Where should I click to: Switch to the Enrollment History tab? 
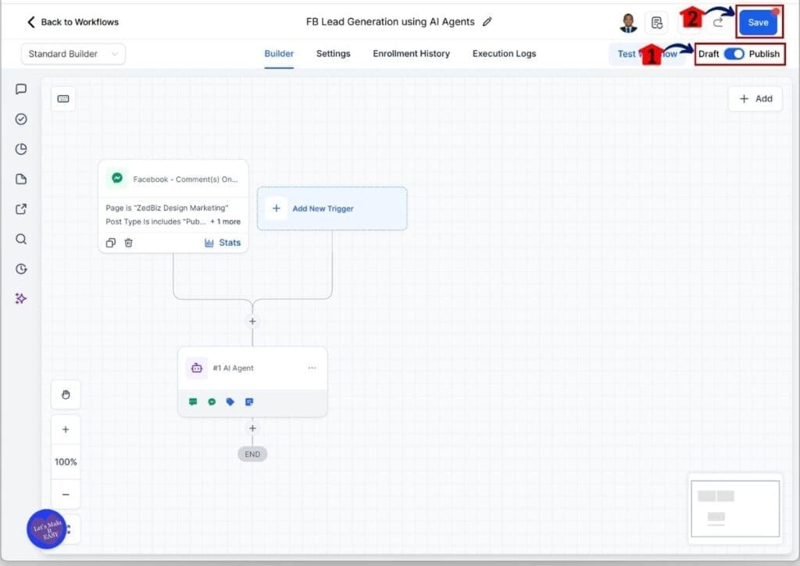coord(411,53)
